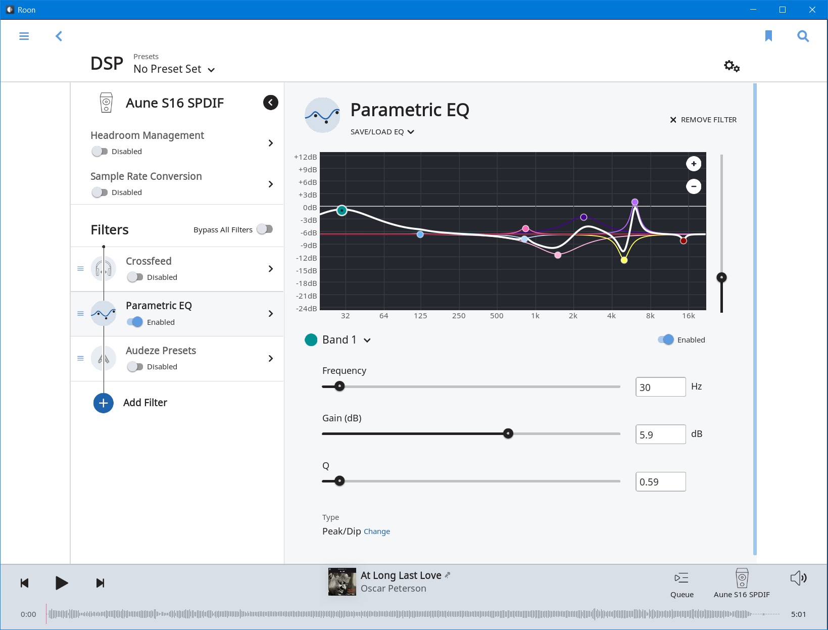Image resolution: width=828 pixels, height=630 pixels.
Task: Expand Audeze Presets settings chevron
Action: [271, 359]
